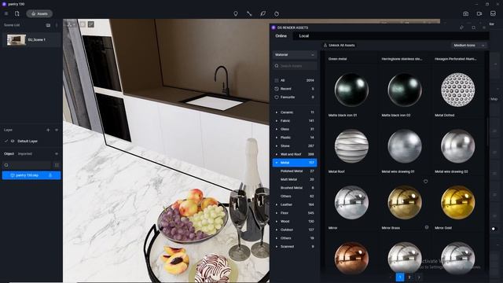Open the Recent assets list
This screenshot has height=283, width=503.
pyautogui.click(x=295, y=89)
